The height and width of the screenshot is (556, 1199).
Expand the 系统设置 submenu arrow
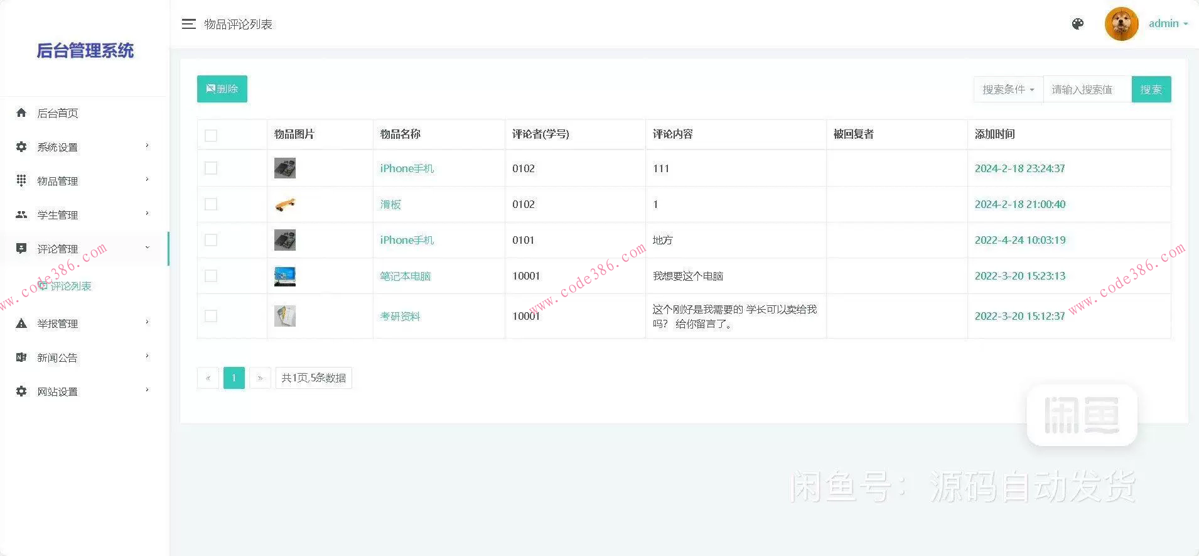(x=148, y=146)
